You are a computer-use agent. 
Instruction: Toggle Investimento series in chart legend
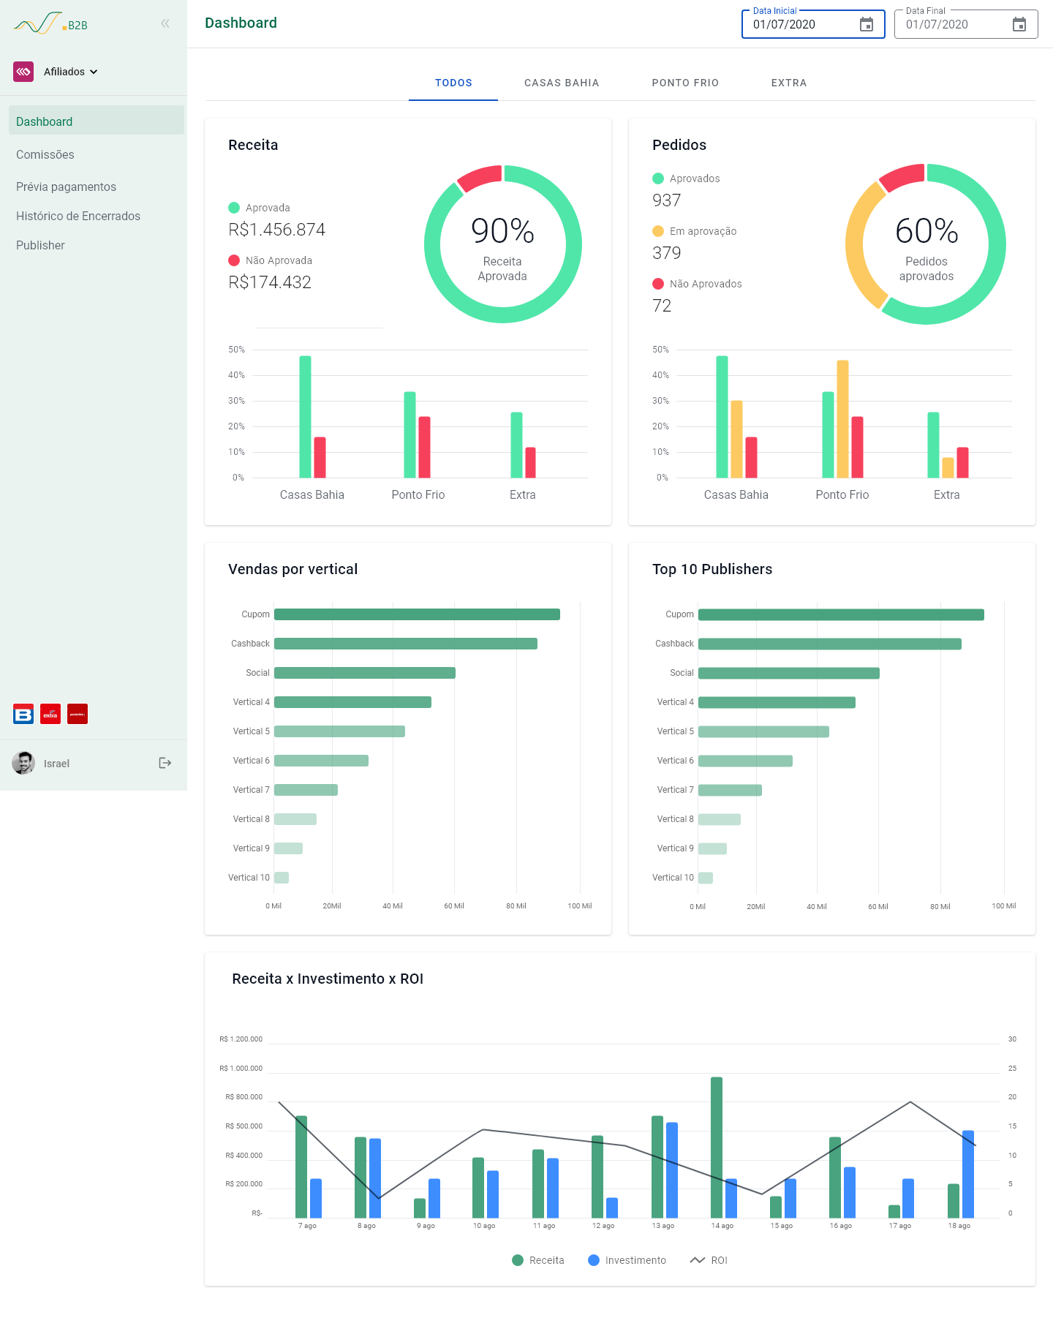(x=627, y=1260)
